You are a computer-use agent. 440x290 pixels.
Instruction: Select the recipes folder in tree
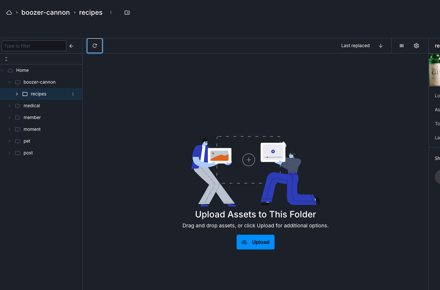tap(38, 94)
